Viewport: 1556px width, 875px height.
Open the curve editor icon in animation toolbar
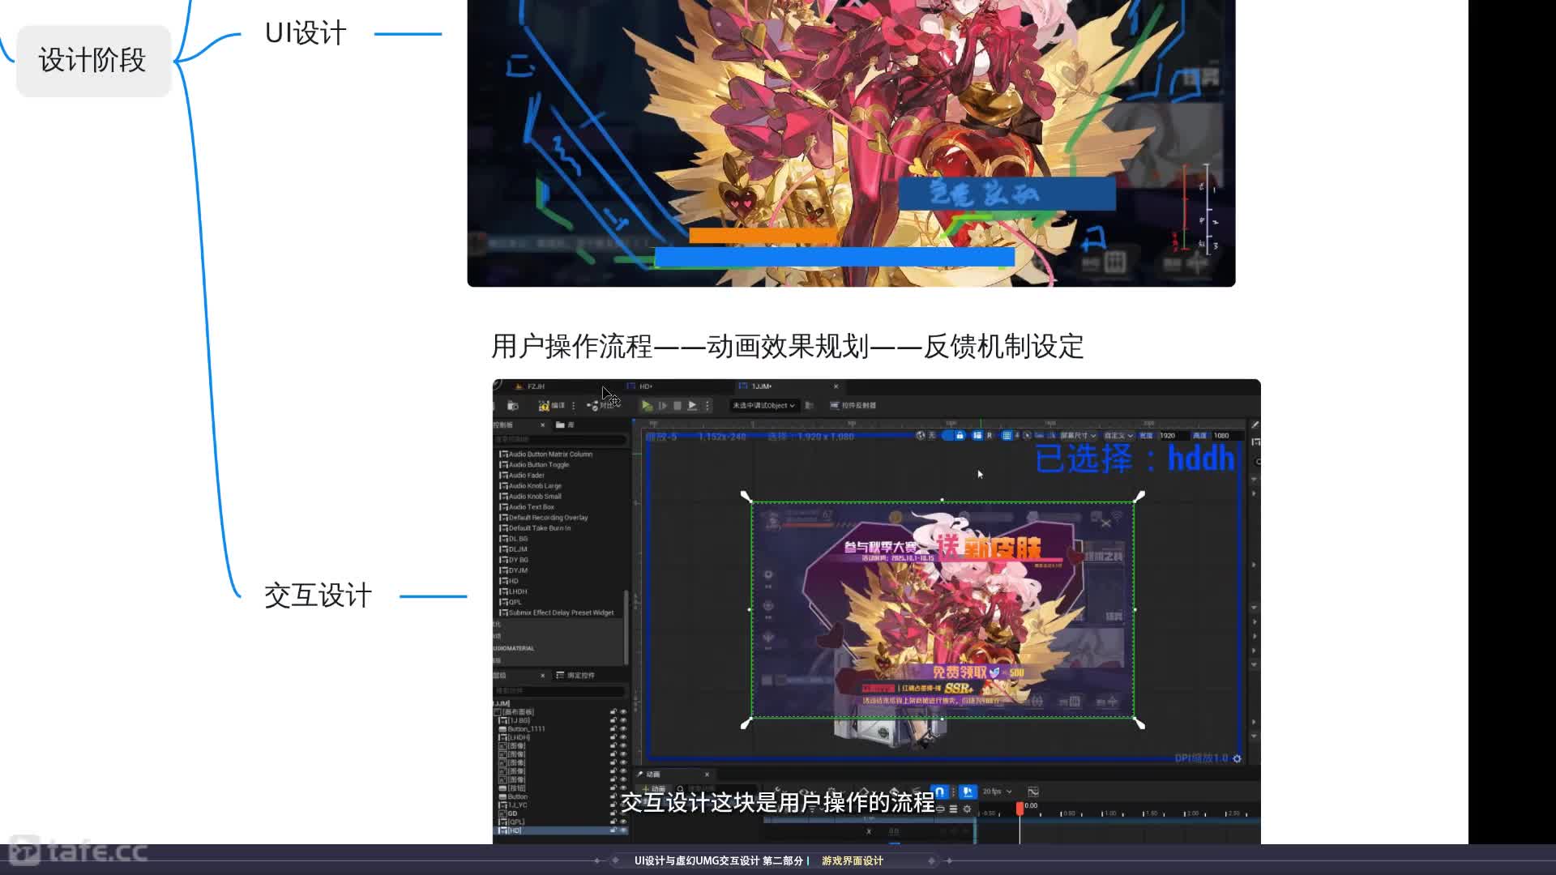click(x=1032, y=792)
